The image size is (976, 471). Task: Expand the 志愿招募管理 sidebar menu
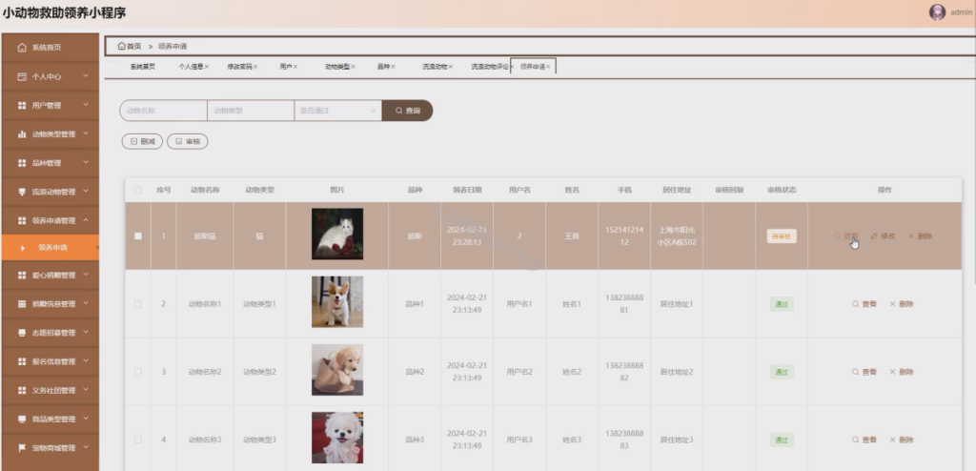pyautogui.click(x=86, y=332)
